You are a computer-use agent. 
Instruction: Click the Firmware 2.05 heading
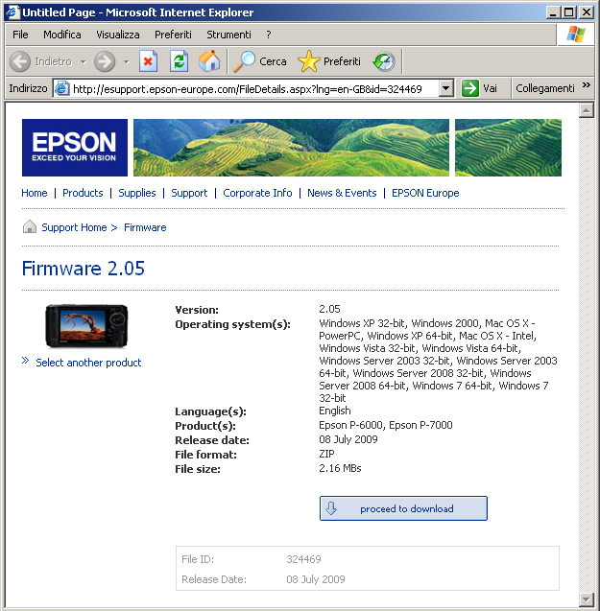[84, 269]
